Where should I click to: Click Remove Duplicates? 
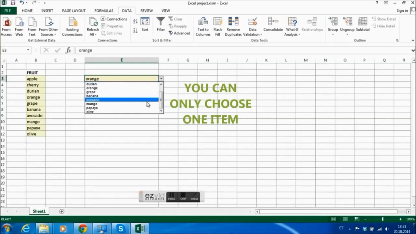tap(233, 27)
